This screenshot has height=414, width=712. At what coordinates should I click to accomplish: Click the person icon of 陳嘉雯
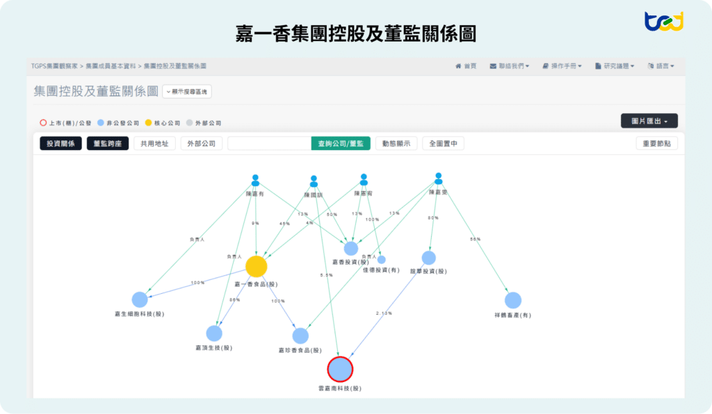[x=438, y=179]
